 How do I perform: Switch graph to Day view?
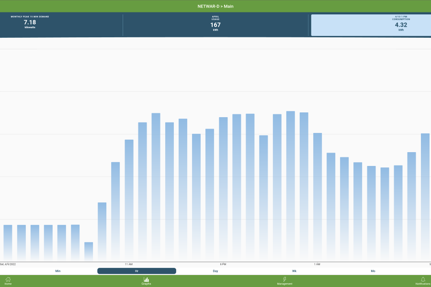click(215, 271)
